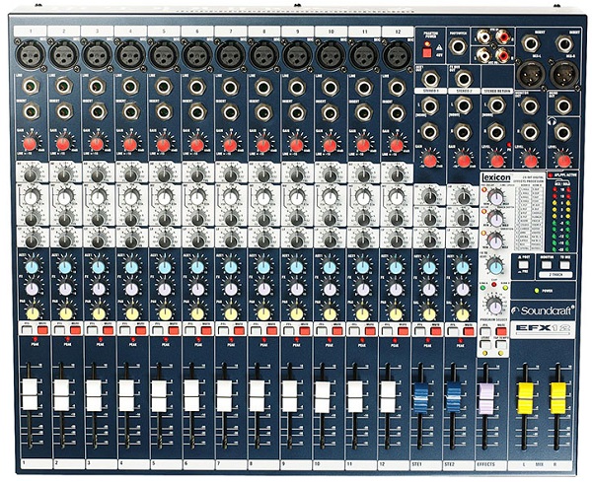The image size is (592, 482).
Task: Click the EFX12 model label
Action: click(x=545, y=328)
